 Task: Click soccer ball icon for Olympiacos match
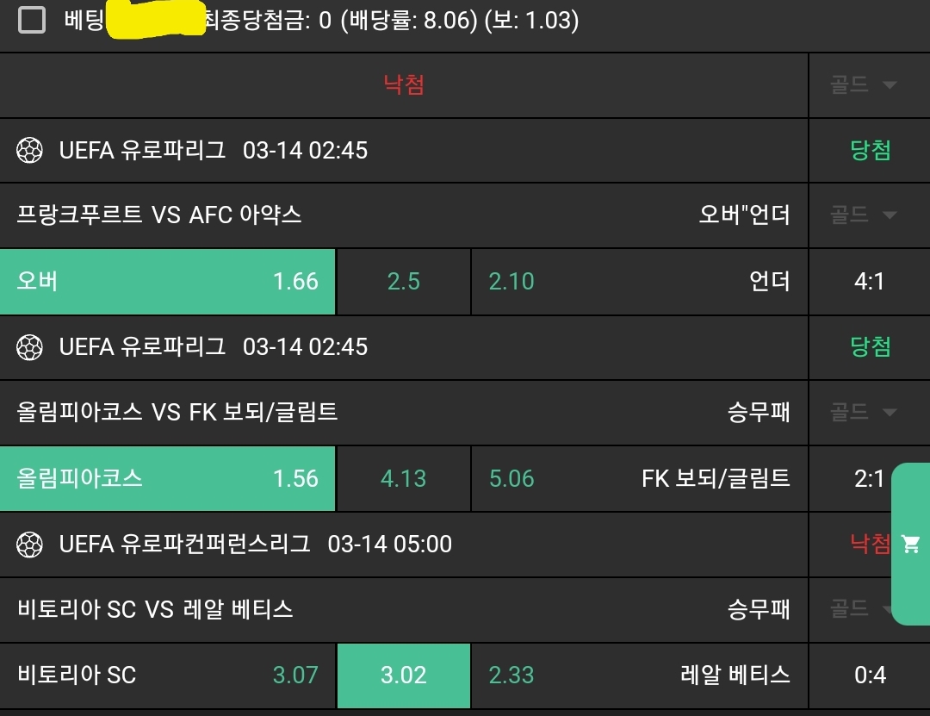point(30,347)
